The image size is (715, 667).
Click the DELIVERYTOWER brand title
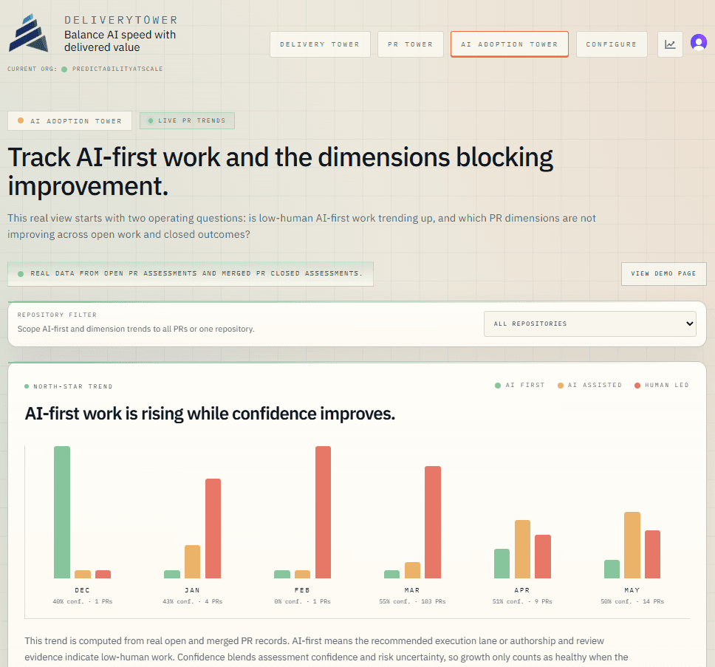pyautogui.click(x=121, y=20)
